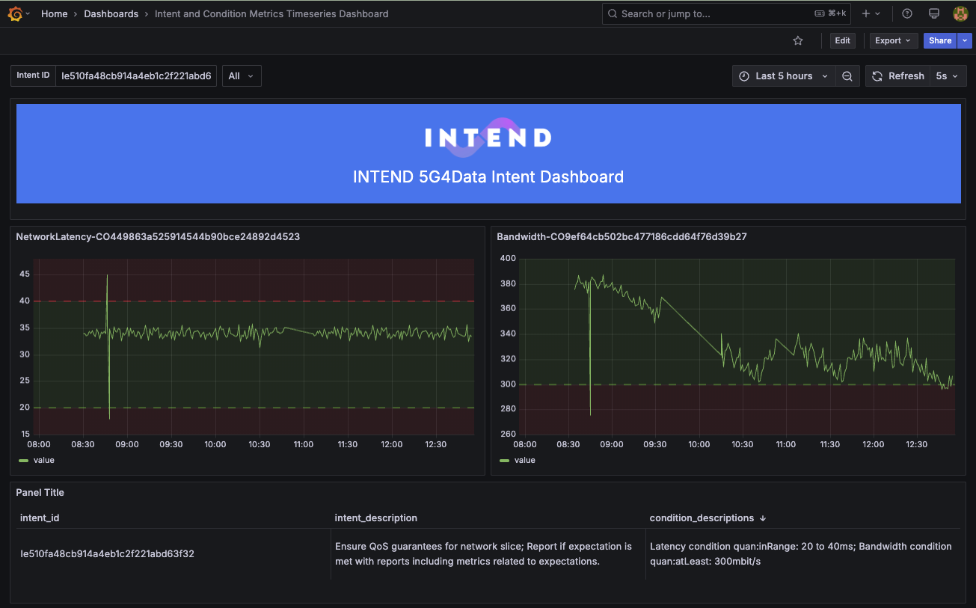Click the descending sort arrow on condition_descriptions

point(763,518)
